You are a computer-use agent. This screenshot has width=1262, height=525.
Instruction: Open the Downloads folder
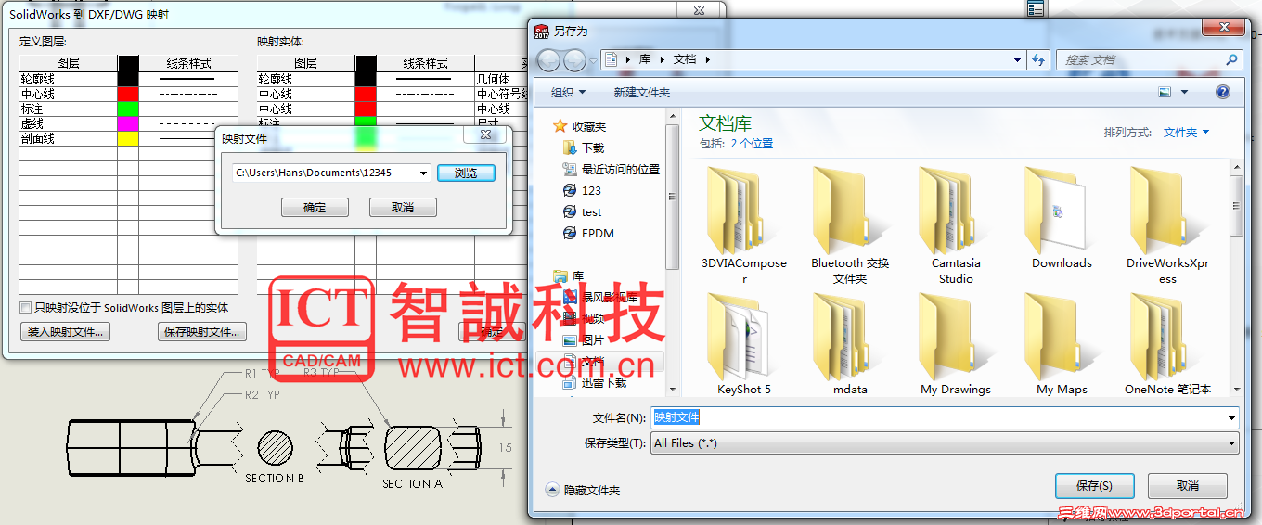[1062, 219]
